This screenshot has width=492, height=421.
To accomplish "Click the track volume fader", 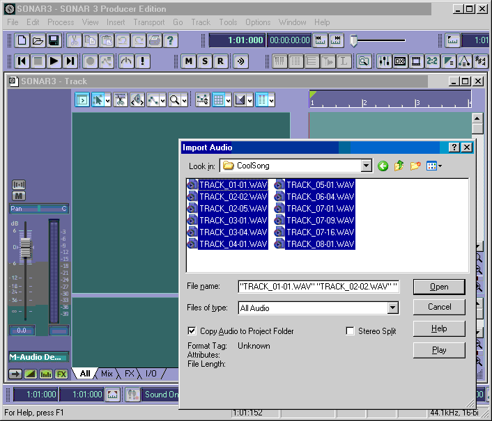I will click(26, 248).
